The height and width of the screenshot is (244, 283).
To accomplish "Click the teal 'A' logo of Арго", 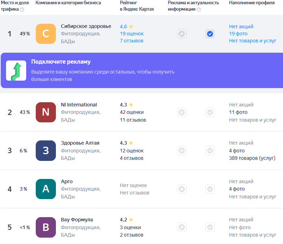I will (46, 189).
